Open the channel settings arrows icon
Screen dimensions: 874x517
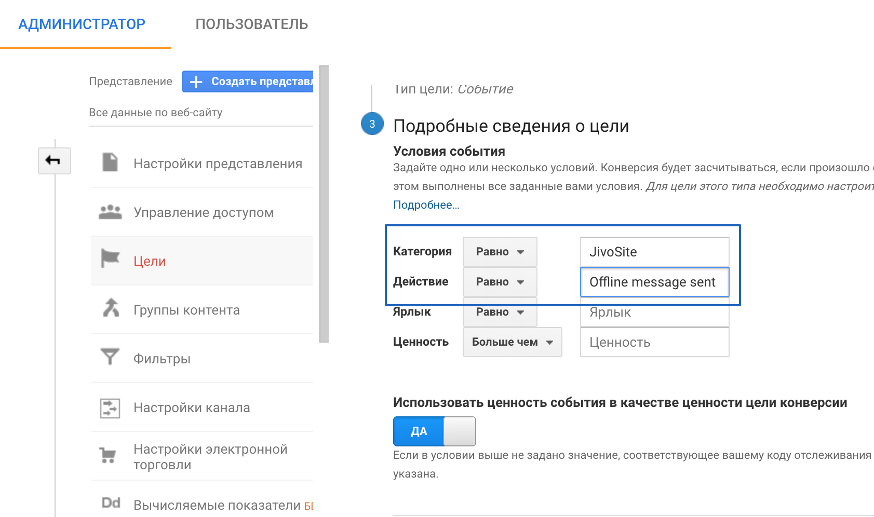110,408
